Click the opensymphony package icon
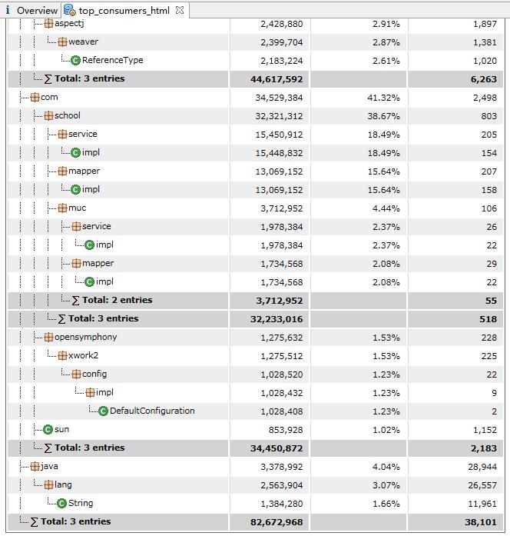 (49, 337)
